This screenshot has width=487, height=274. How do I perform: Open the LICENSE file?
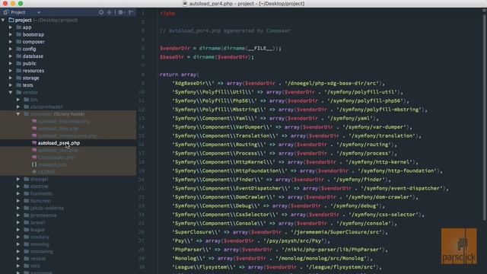(x=46, y=172)
